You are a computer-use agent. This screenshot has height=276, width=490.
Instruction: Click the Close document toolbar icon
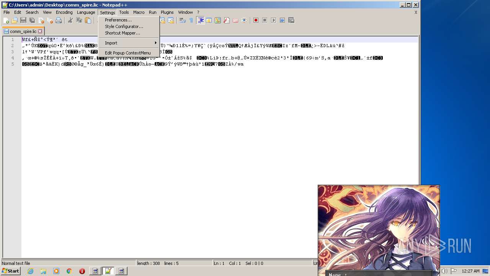point(41,20)
